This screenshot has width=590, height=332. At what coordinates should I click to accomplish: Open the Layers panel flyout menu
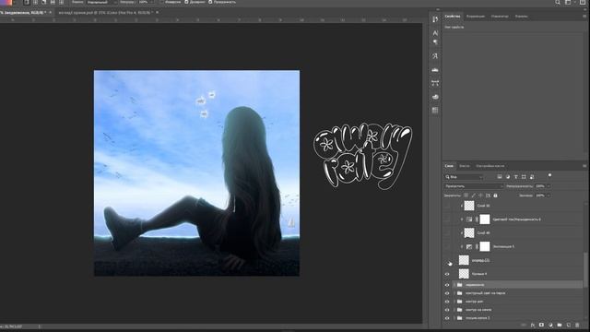[x=584, y=166]
